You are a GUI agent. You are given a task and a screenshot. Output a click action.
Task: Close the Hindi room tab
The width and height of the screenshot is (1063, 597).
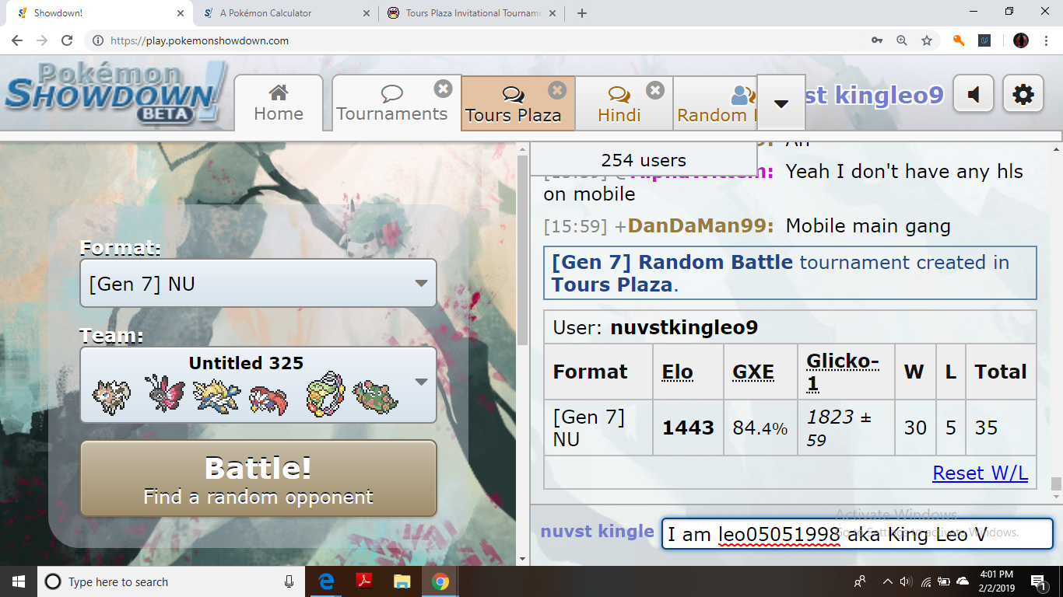click(655, 90)
